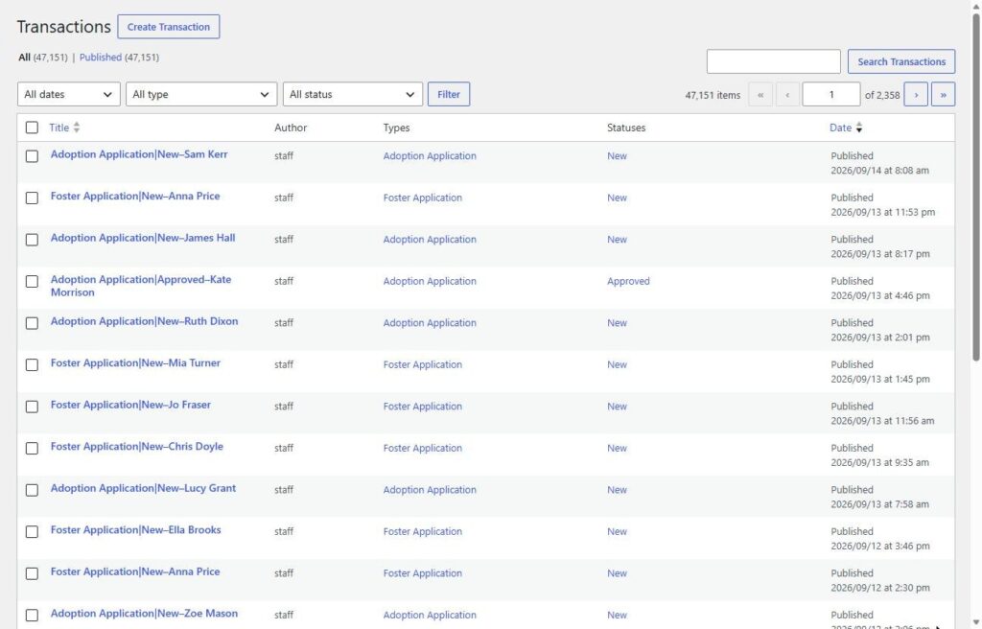Open Foster Application New–Ella Brooks transaction
982x629 pixels.
136,530
